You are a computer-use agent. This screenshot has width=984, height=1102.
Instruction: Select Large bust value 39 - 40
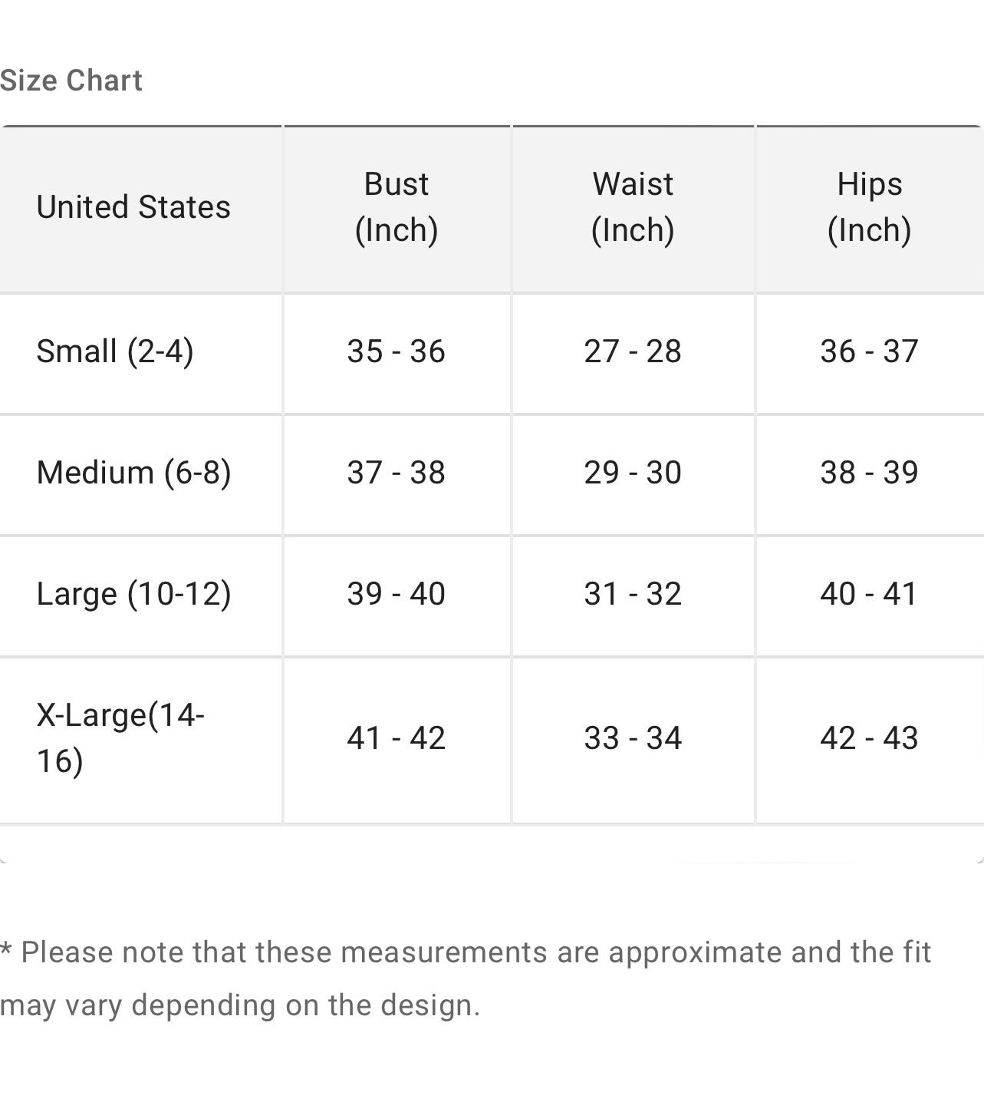[396, 594]
